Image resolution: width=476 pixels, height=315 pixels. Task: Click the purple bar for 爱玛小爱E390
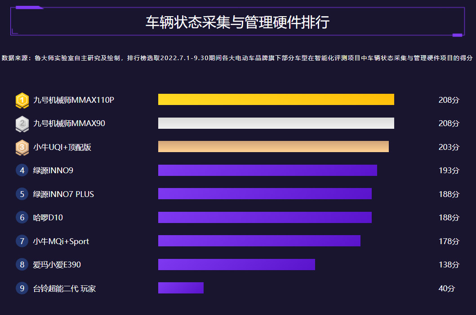pos(236,264)
